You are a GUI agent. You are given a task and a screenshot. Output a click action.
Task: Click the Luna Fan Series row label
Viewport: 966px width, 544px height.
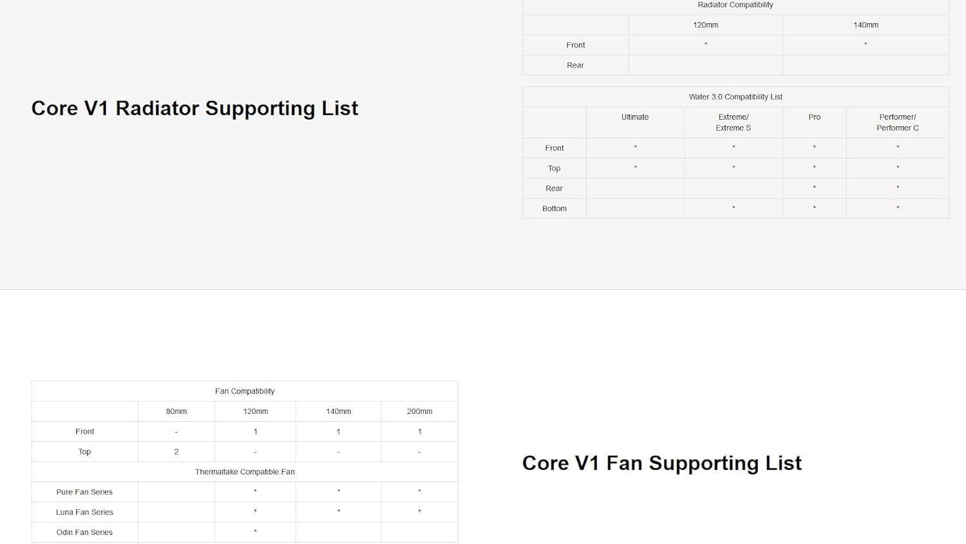click(84, 512)
